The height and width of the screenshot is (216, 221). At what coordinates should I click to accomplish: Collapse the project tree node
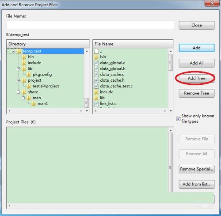(x=18, y=80)
